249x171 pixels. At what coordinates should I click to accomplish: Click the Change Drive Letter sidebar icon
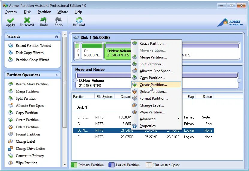(x=10, y=149)
